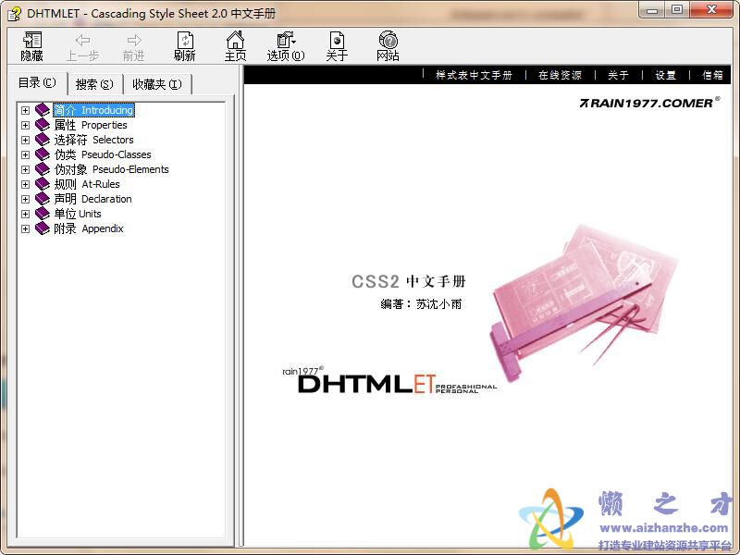This screenshot has height=555, width=740.
Task: Click the 上一步 (Back) toolbar arrow
Action: pyautogui.click(x=82, y=46)
